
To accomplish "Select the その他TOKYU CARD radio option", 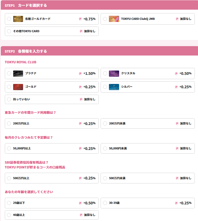I will tap(52, 31).
